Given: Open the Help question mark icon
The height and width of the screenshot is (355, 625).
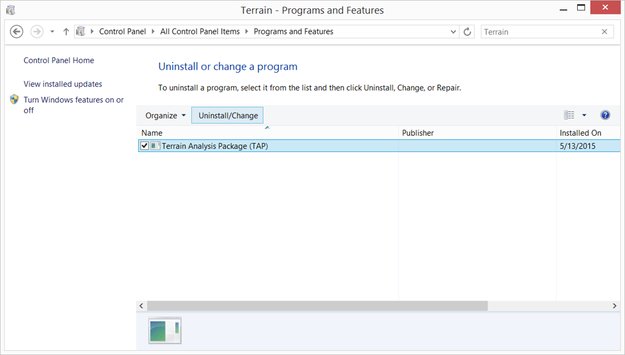Looking at the screenshot, I should 604,115.
